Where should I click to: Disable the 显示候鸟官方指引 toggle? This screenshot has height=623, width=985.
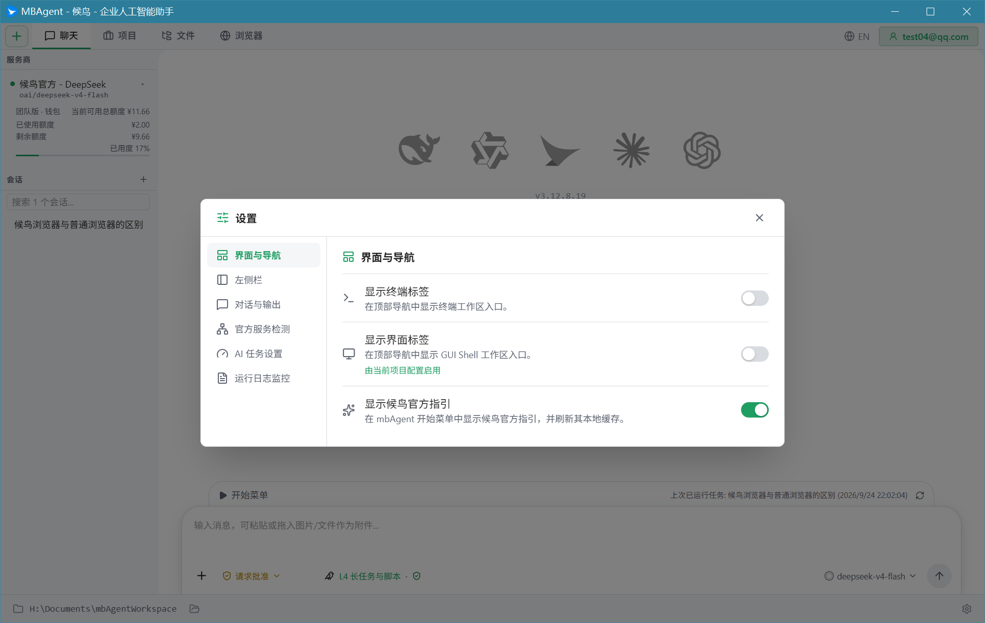point(754,410)
